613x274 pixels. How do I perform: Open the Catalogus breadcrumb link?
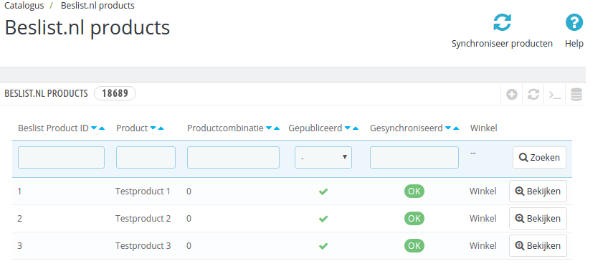tap(24, 6)
